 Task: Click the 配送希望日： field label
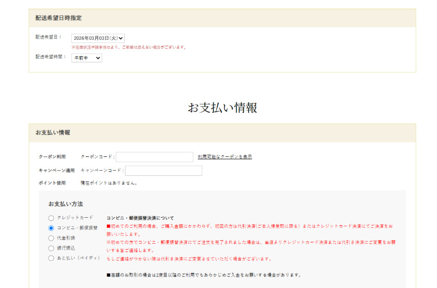[x=49, y=37]
